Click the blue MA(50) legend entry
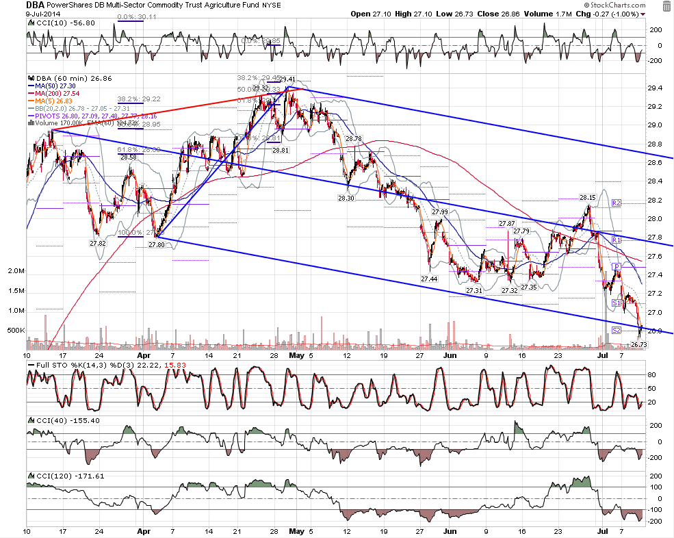The width and height of the screenshot is (674, 538). click(x=51, y=86)
